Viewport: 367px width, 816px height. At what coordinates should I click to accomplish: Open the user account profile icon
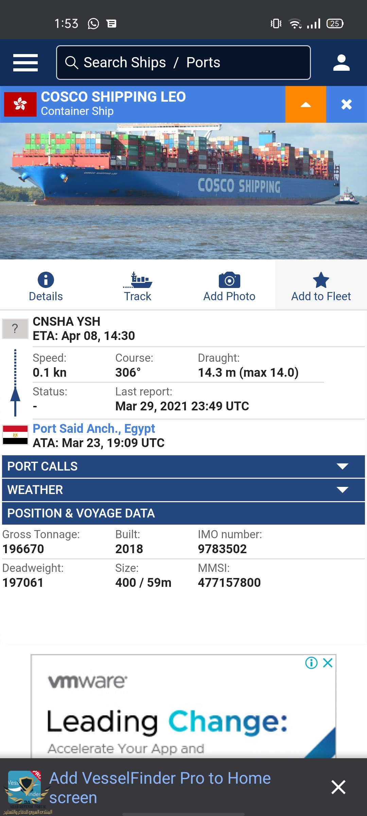[x=341, y=63]
